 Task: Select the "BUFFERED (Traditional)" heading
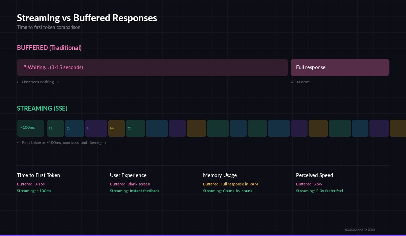[x=49, y=48]
